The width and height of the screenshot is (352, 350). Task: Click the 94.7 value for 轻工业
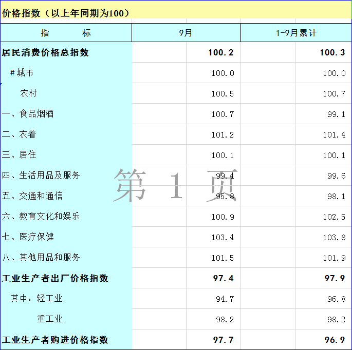pyautogui.click(x=225, y=299)
